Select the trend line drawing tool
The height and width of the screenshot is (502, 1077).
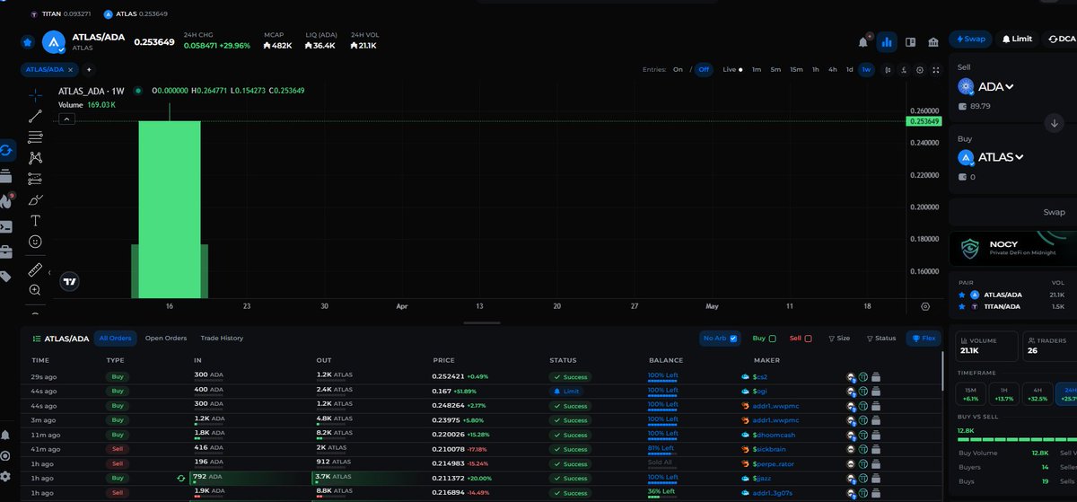point(35,116)
